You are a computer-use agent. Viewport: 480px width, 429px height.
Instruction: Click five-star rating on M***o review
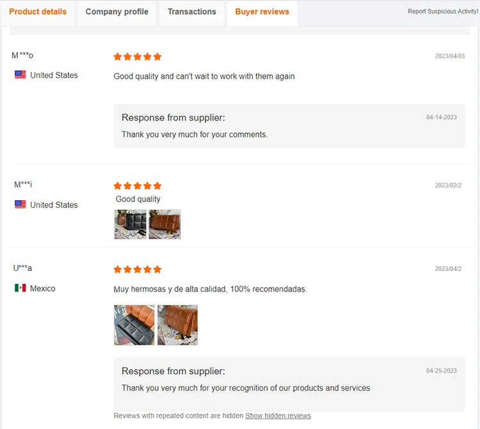click(x=138, y=57)
